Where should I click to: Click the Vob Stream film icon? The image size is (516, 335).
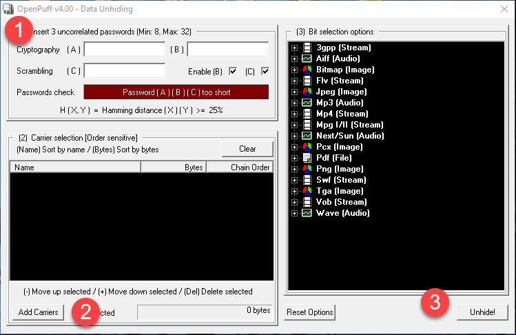tap(307, 202)
